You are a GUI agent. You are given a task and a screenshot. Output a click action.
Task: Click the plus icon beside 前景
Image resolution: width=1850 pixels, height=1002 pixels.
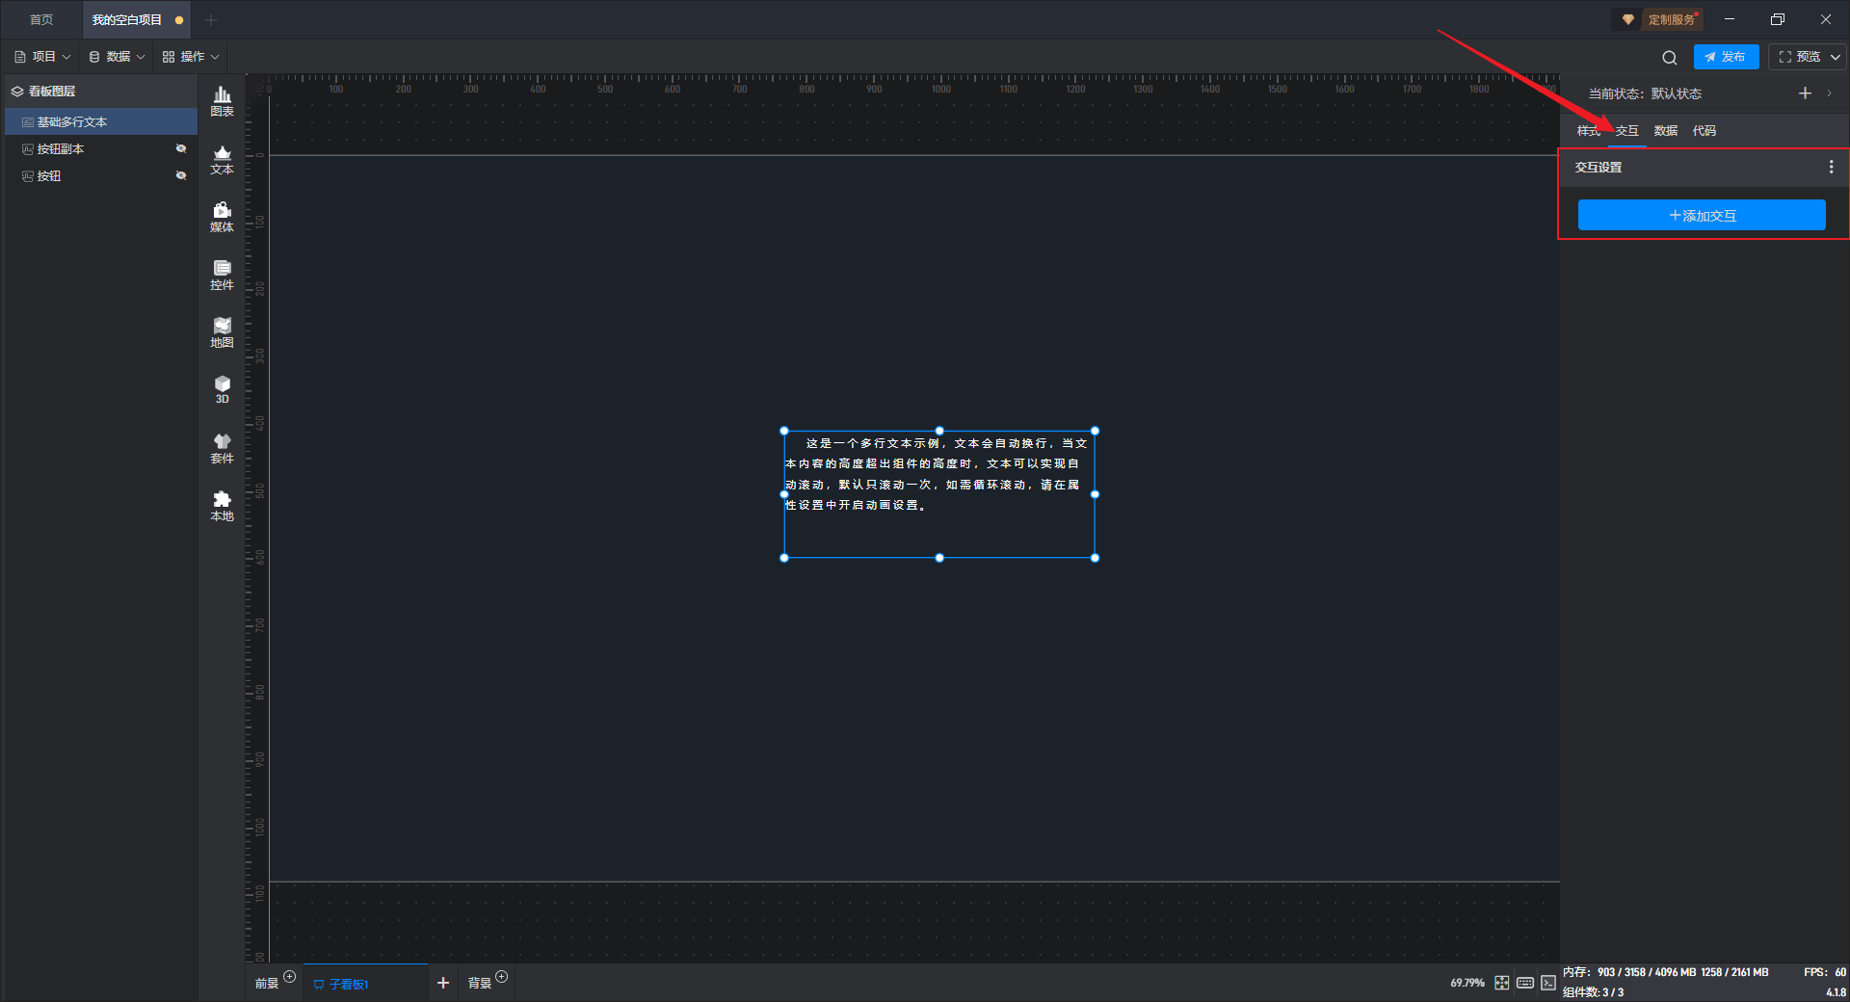[289, 977]
